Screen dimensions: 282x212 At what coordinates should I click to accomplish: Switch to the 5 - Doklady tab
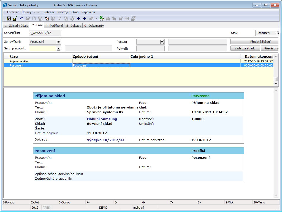pos(74,26)
